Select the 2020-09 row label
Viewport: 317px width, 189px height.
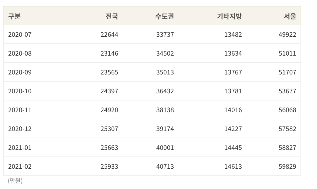(20, 72)
